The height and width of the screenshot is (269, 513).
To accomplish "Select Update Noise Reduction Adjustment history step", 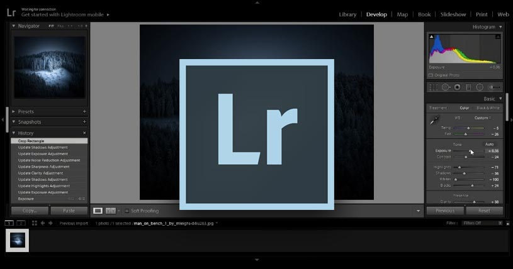I will tap(49, 160).
